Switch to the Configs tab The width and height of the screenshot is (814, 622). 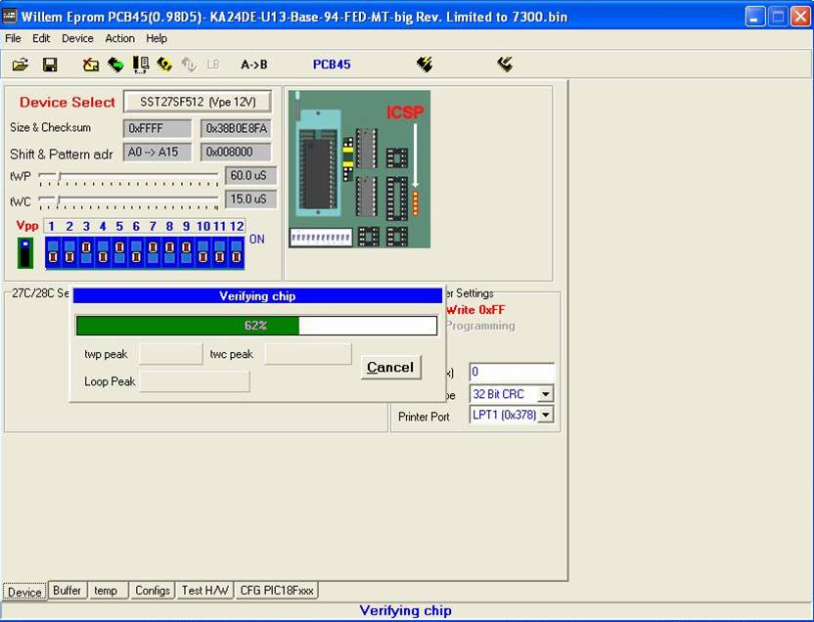(x=152, y=591)
